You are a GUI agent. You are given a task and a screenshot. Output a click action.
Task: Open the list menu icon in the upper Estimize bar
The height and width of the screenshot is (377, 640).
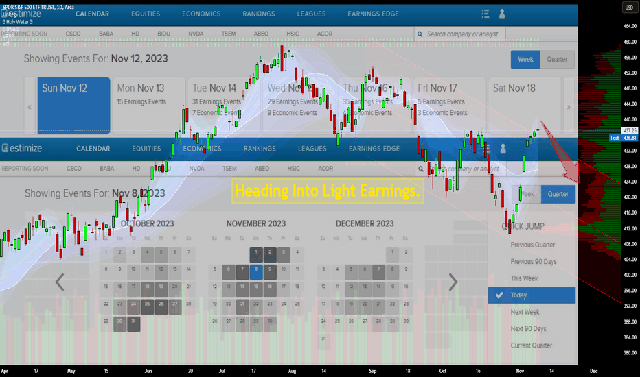485,14
